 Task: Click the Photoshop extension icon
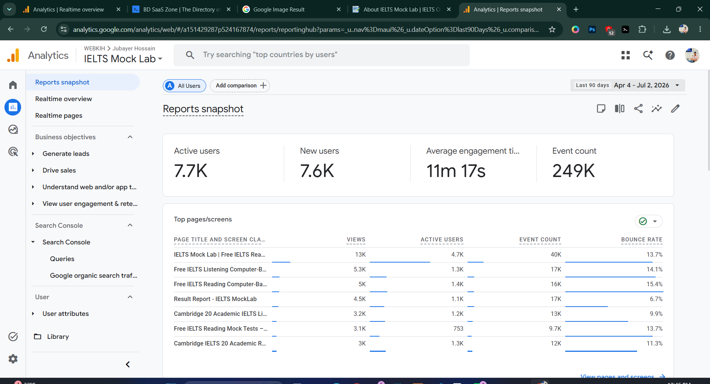point(592,29)
